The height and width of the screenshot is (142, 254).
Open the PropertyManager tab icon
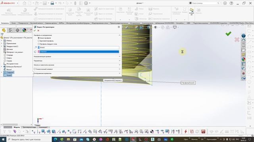click(11, 30)
